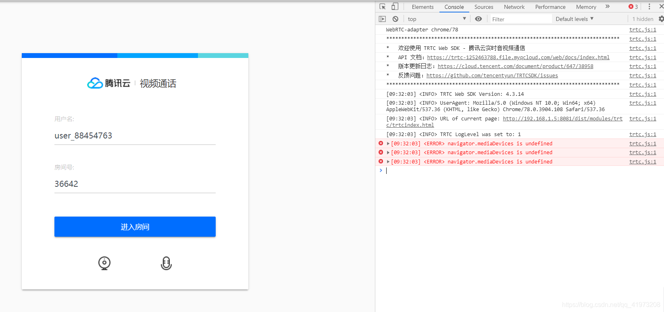Show more DevTools tabs via the chevron
Image resolution: width=664 pixels, height=312 pixels.
(608, 6)
